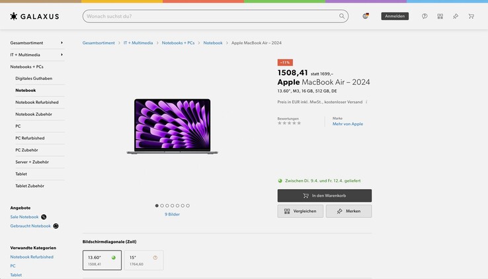Go to IT + Multimedia breadcrumb

(138, 43)
